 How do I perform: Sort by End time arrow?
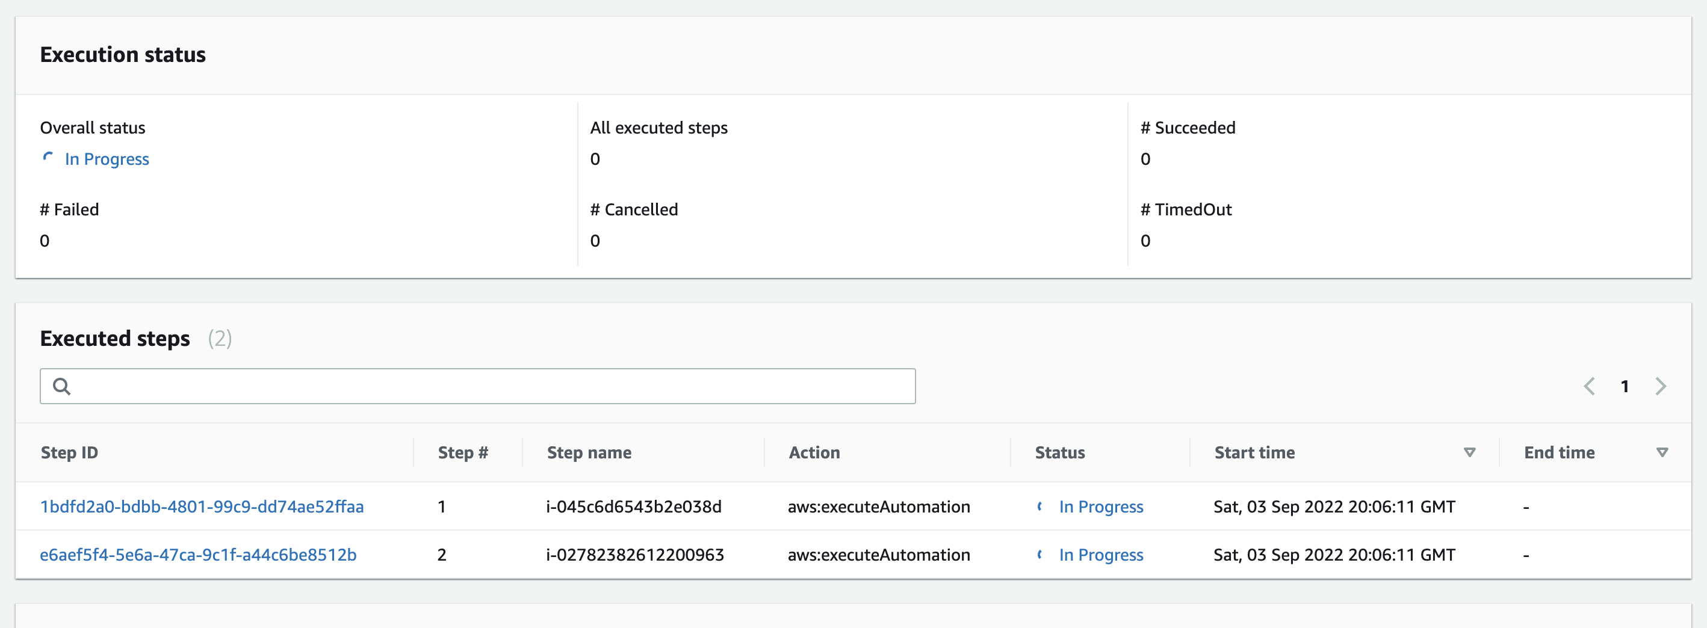pyautogui.click(x=1661, y=452)
